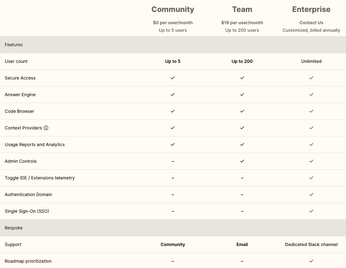Click the "Authentication Domain" row label
Viewport: 346px width, 268px height.
coord(28,194)
